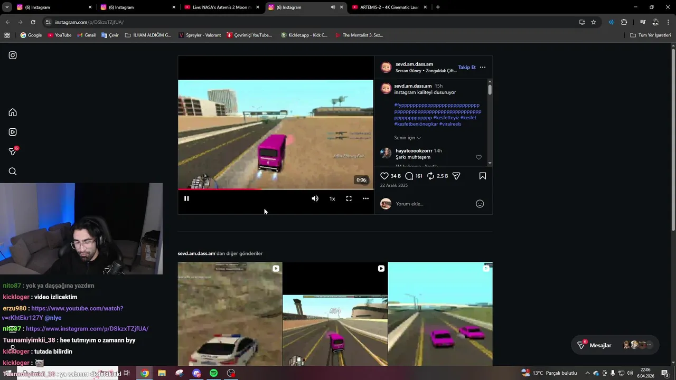Click the #viralreels hashtag
This screenshot has width=676, height=380.
click(x=450, y=124)
